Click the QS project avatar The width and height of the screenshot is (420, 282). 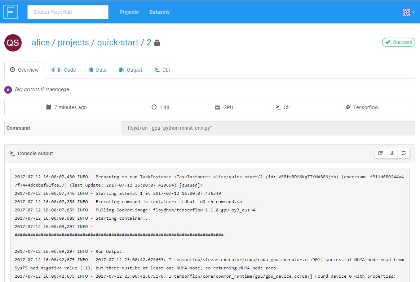click(13, 43)
